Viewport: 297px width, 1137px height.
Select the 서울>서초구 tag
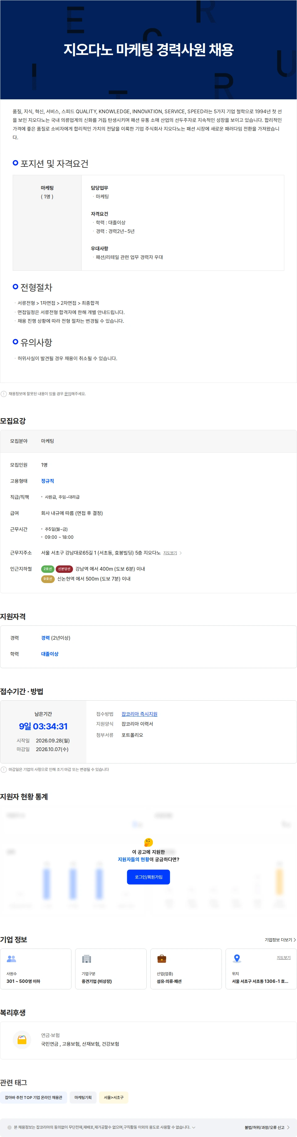(x=114, y=1097)
